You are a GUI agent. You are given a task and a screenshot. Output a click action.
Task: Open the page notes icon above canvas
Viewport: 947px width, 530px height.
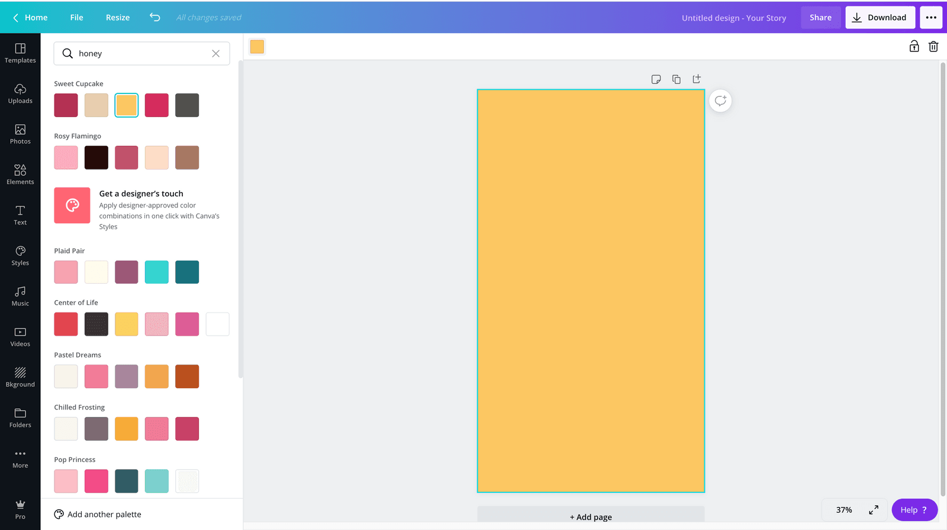[x=656, y=79]
